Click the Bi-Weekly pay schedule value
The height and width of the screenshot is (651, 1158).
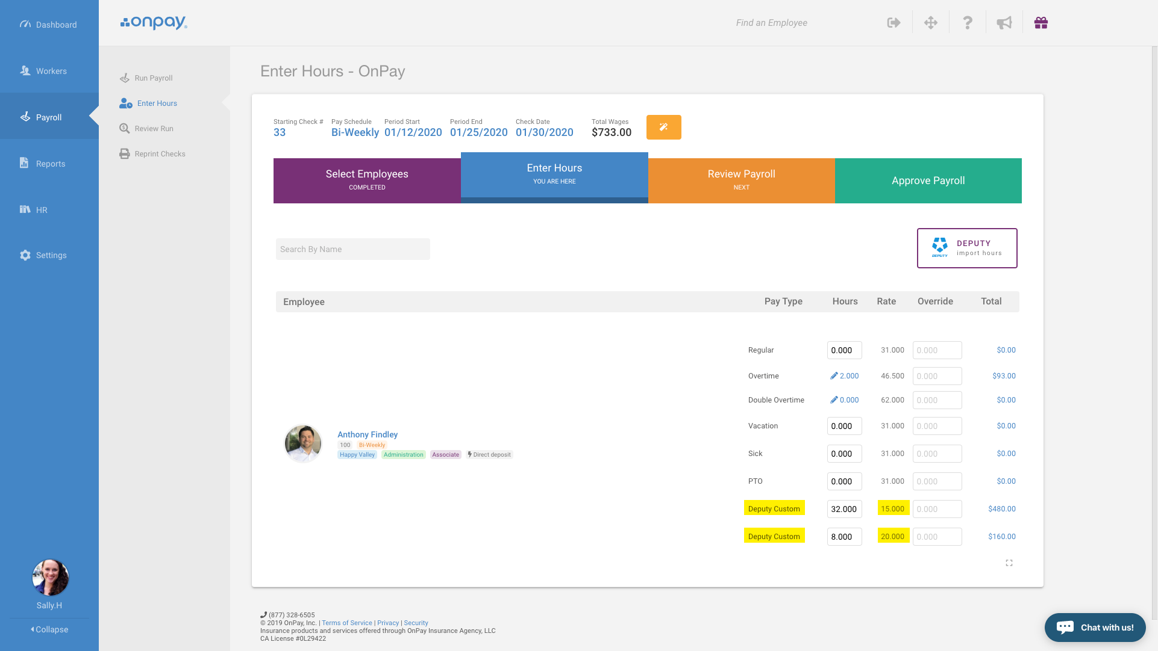(x=355, y=132)
